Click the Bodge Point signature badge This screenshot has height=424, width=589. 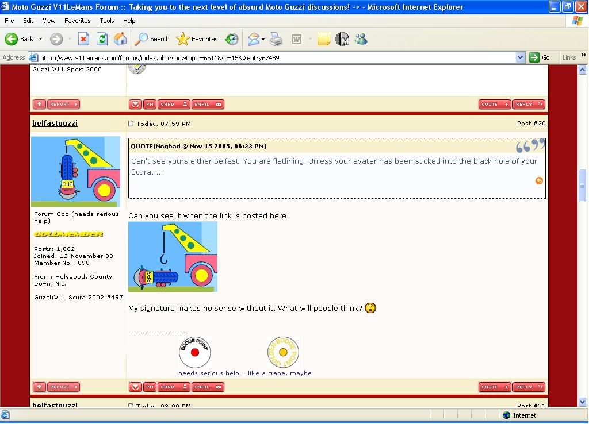[x=194, y=352]
